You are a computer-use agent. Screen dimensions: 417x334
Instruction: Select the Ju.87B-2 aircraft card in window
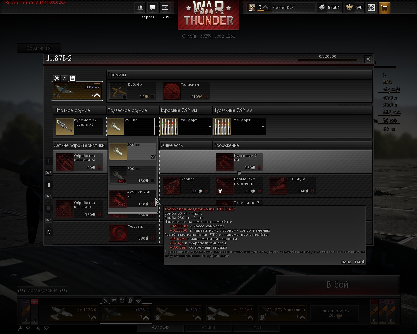tap(78, 91)
